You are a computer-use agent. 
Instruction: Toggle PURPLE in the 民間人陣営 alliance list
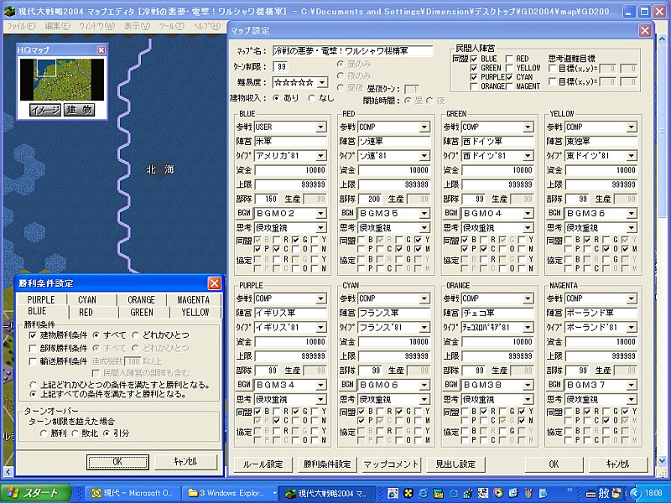474,77
